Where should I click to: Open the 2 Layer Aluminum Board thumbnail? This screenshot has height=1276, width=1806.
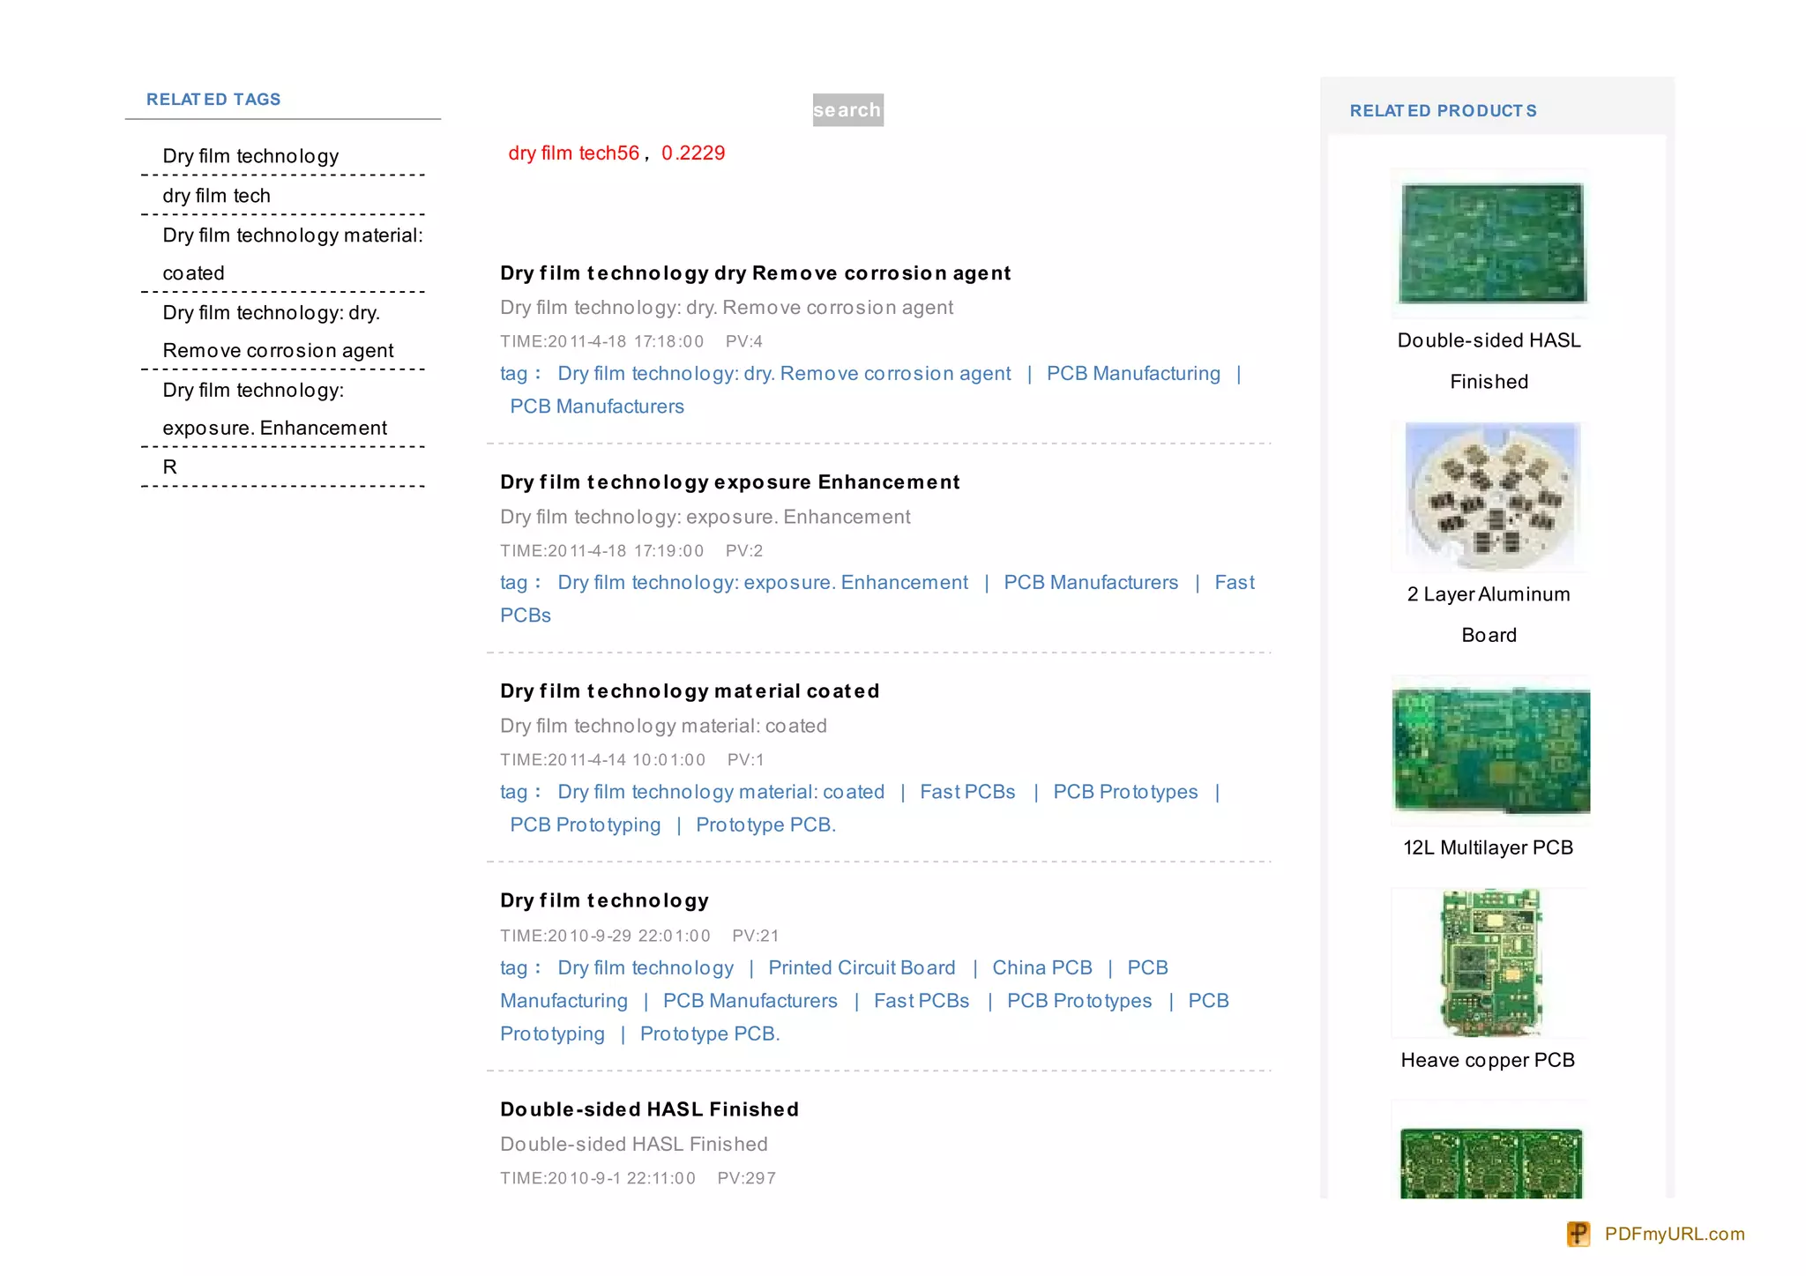click(x=1491, y=496)
